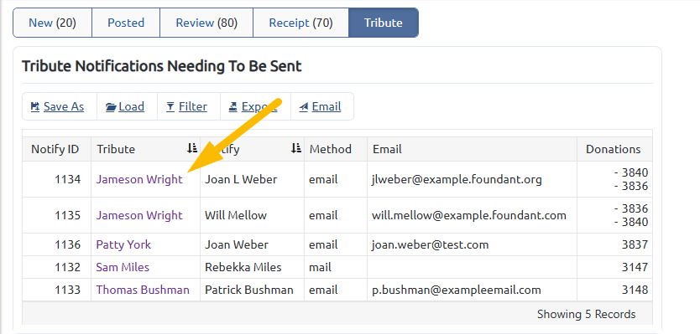Open Jameson Wright tribute in row 1134

coord(139,179)
